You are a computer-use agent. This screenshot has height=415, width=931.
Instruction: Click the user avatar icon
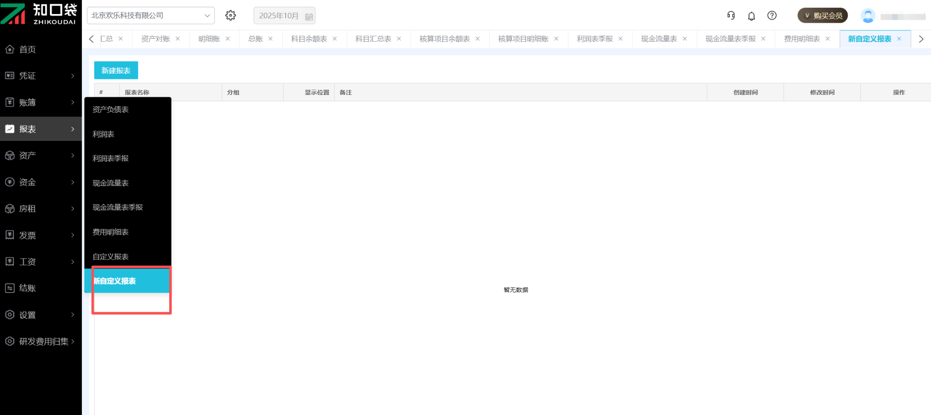867,16
